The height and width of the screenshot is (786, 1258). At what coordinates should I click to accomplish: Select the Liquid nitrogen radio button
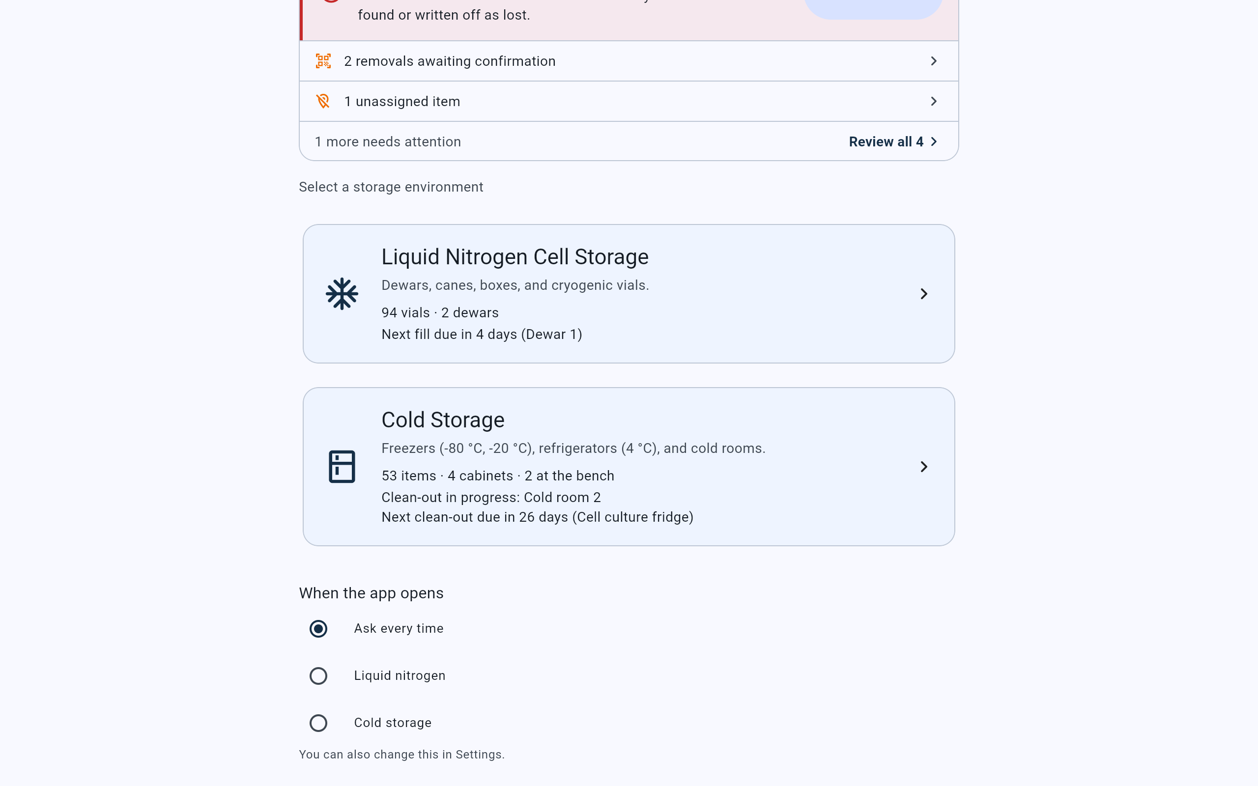coord(318,676)
